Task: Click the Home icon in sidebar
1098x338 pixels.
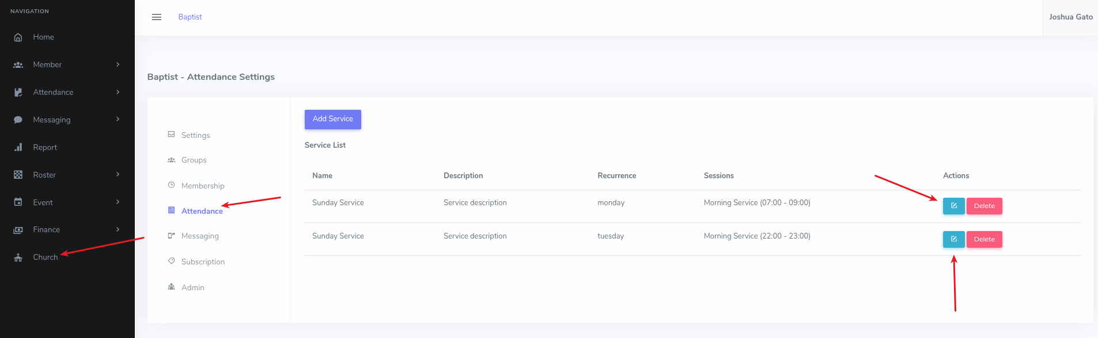Action: coord(18,37)
